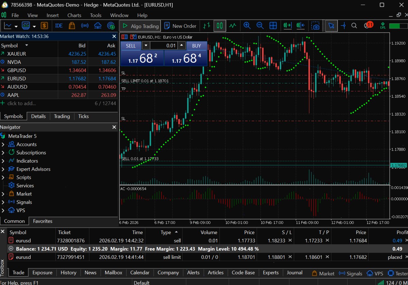Toggle the cursor selection tool
The height and width of the screenshot is (285, 408).
(331, 26)
